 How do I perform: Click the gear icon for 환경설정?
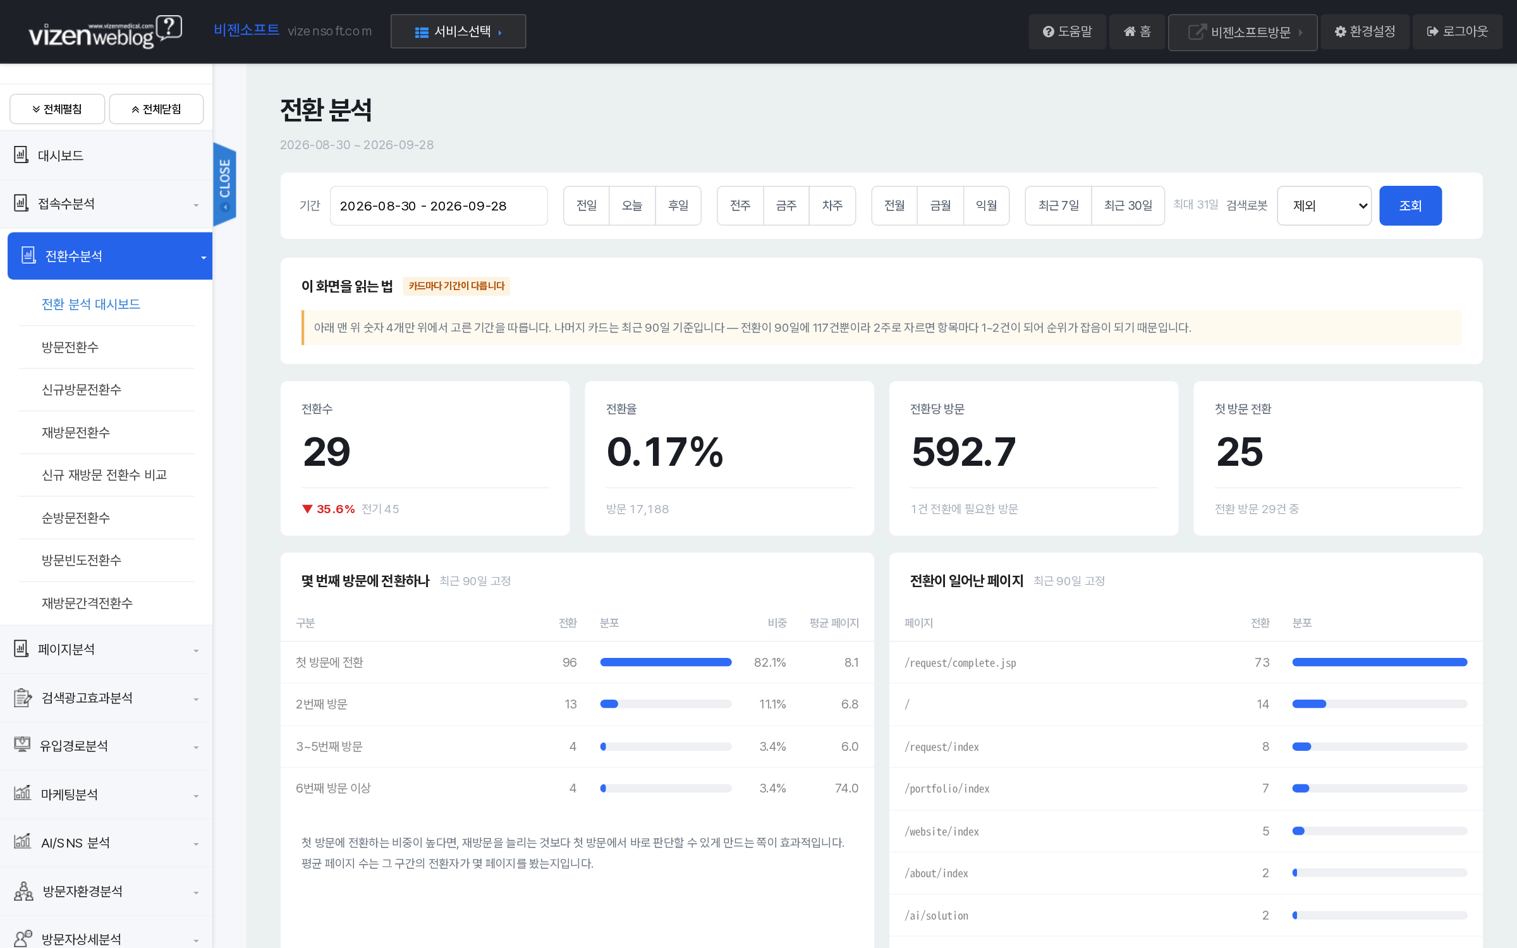pyautogui.click(x=1340, y=32)
